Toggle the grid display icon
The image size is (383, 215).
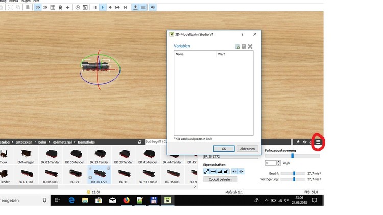(x=53, y=7)
